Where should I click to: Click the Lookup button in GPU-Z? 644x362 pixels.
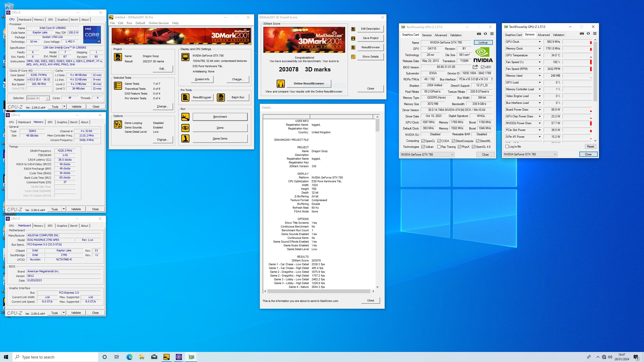click(483, 42)
